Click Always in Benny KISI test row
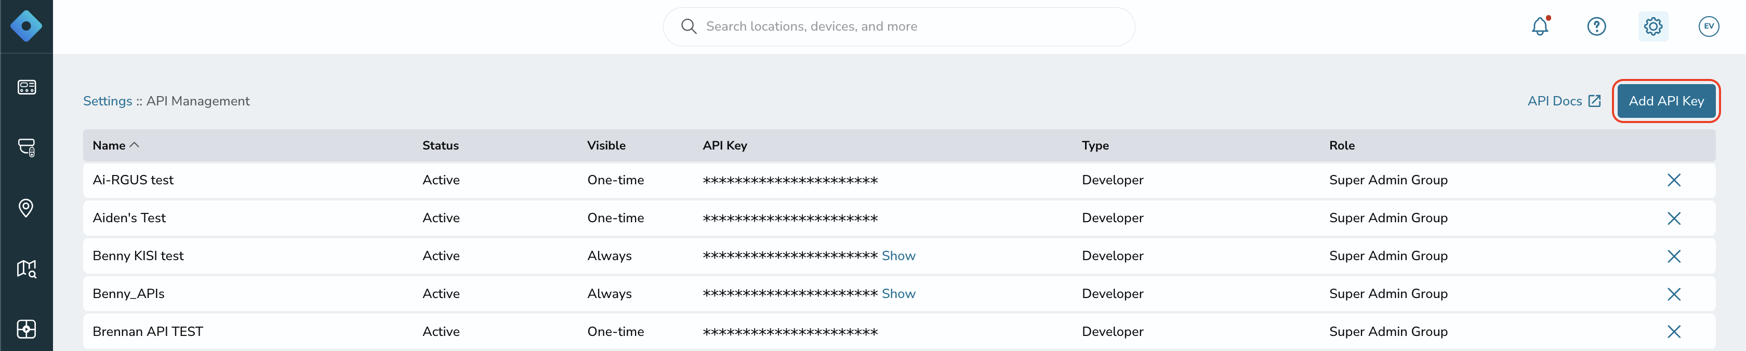This screenshot has height=351, width=1746. [609, 256]
